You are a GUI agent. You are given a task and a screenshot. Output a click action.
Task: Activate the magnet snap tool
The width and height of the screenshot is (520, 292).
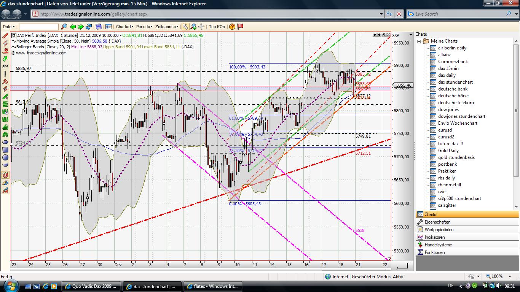coord(5,175)
